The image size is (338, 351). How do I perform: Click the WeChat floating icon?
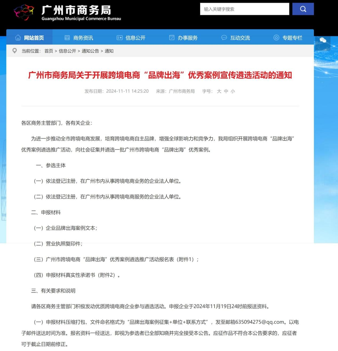click(x=323, y=40)
